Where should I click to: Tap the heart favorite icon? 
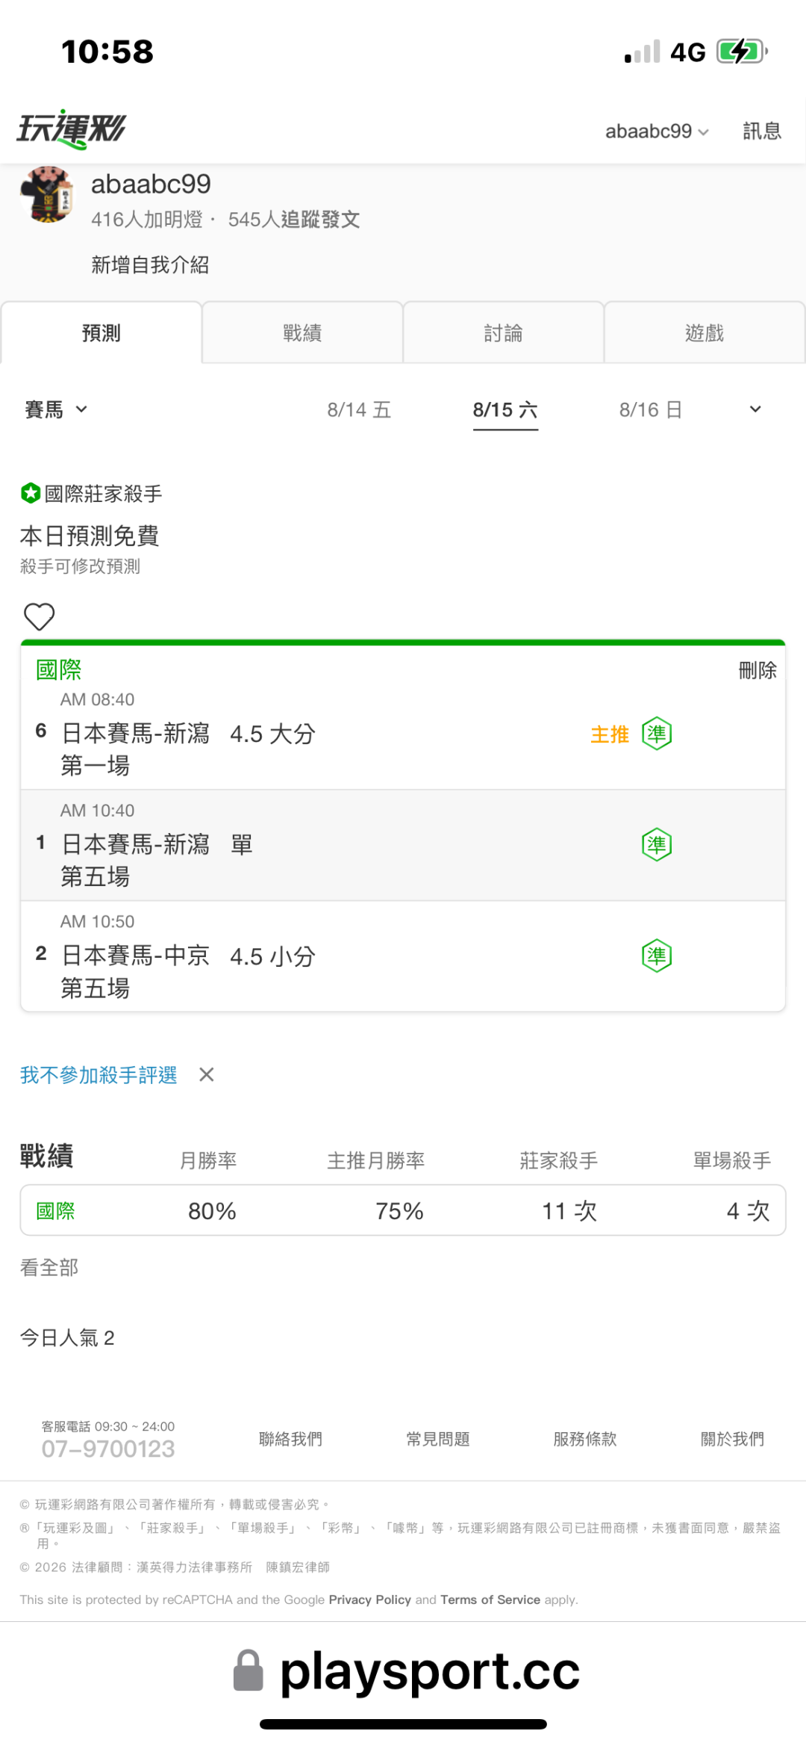point(40,617)
